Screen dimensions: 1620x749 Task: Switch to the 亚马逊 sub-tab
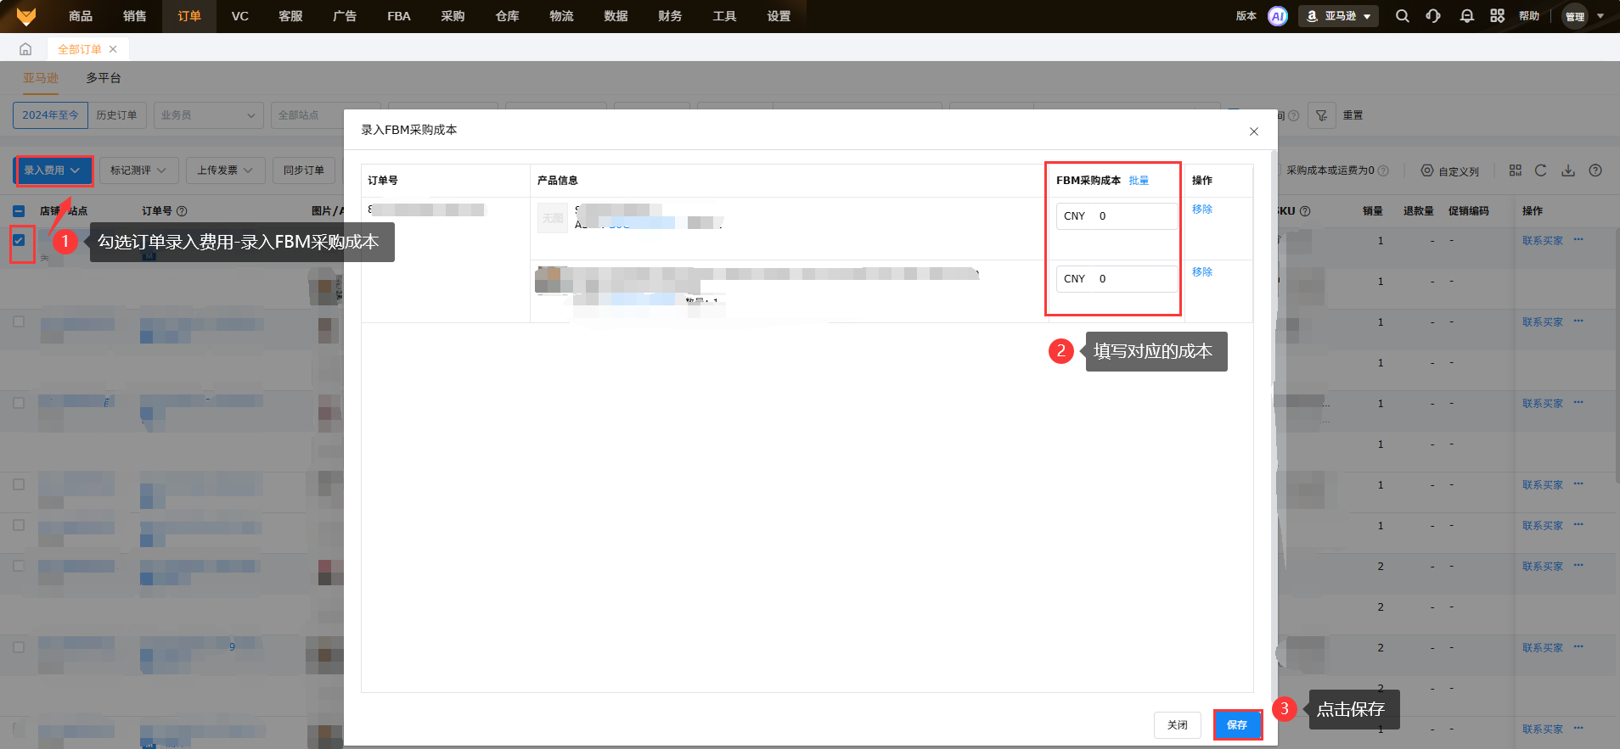pos(41,78)
